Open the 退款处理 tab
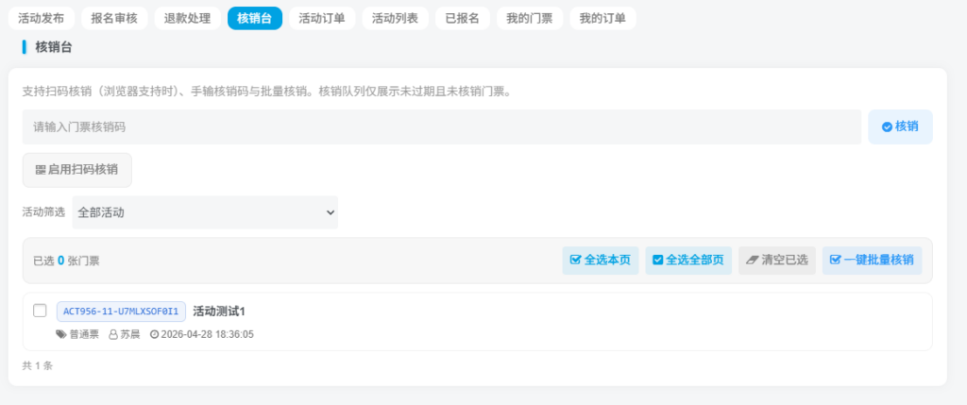 pyautogui.click(x=188, y=19)
